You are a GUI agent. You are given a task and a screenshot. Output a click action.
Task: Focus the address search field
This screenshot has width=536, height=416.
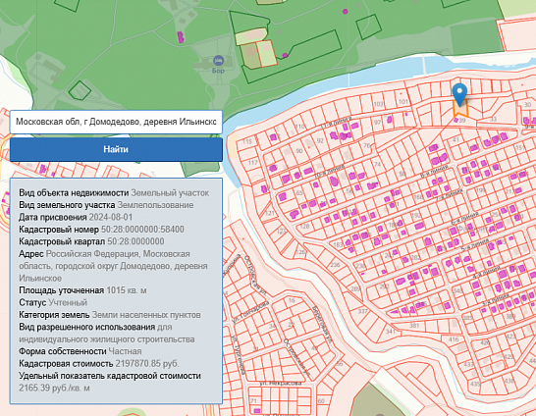[x=116, y=122]
